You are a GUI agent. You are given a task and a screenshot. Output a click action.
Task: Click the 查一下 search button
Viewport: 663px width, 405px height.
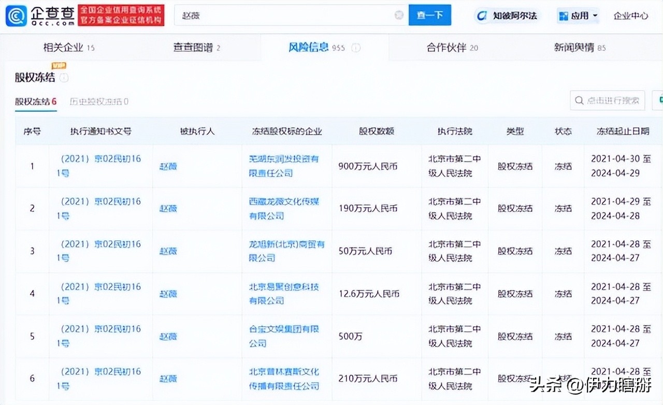[430, 15]
